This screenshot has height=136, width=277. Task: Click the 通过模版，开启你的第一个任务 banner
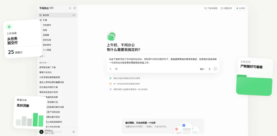(163, 126)
